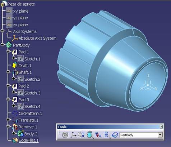Collapse the Axis Systems node
This screenshot has width=171, height=147.
tap(2, 31)
